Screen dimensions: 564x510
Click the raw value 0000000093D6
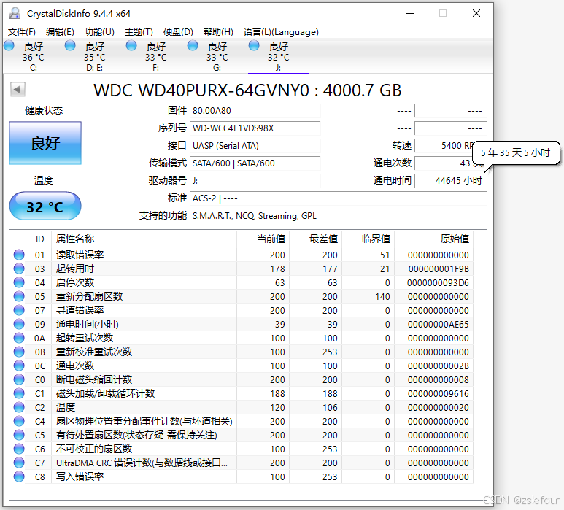pos(438,282)
